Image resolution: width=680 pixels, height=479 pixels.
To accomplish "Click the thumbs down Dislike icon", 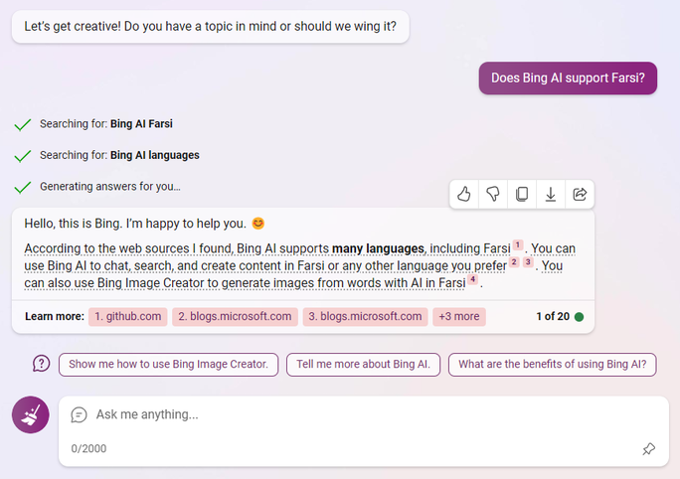I will [493, 194].
